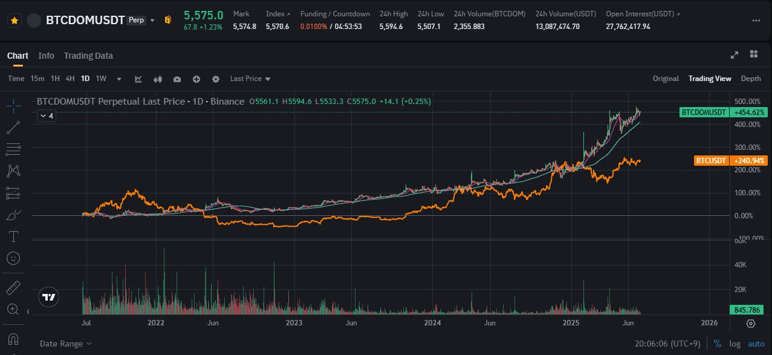This screenshot has width=772, height=355.
Task: Open the three-dot more options menu
Action: click(x=756, y=21)
